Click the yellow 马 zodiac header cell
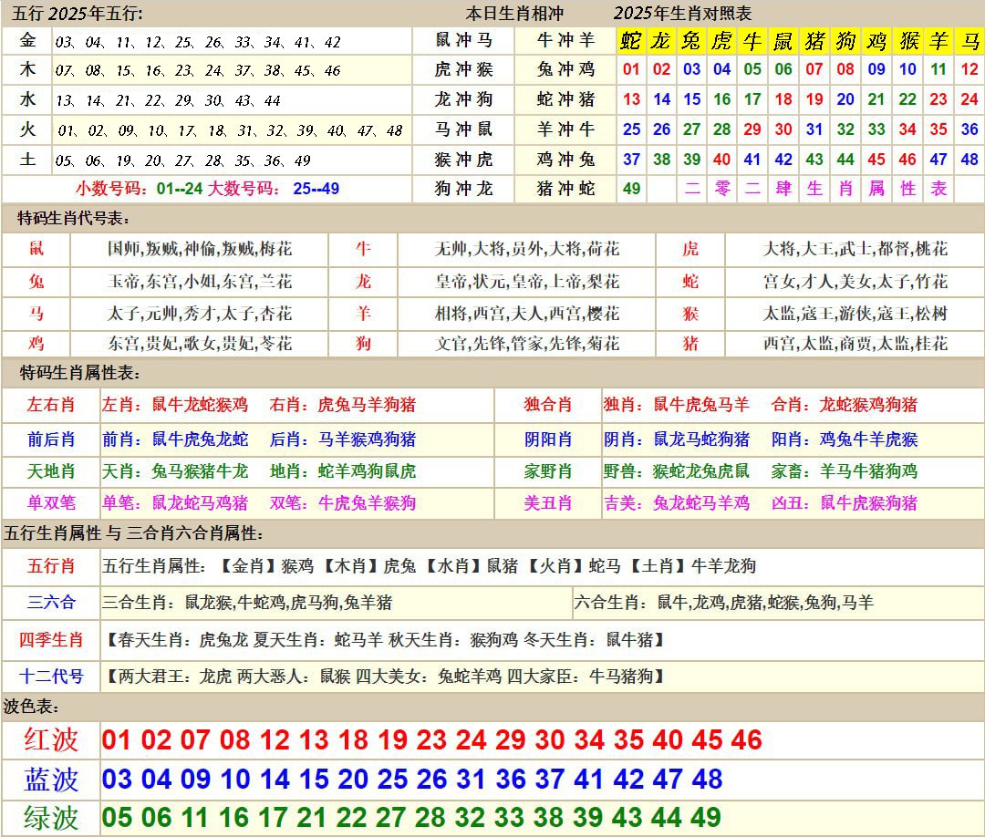 970,41
